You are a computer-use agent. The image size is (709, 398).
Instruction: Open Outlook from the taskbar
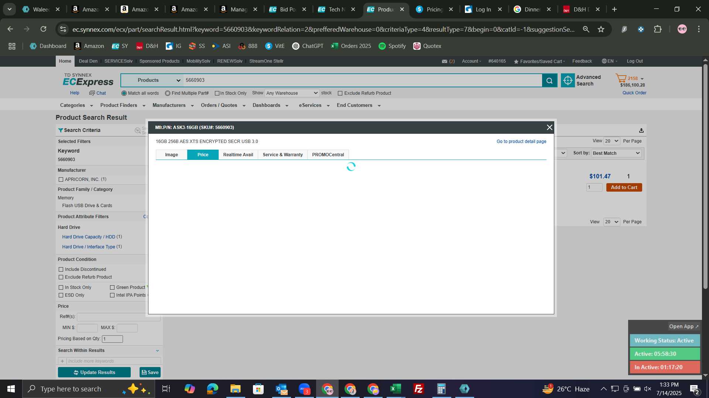point(281,389)
